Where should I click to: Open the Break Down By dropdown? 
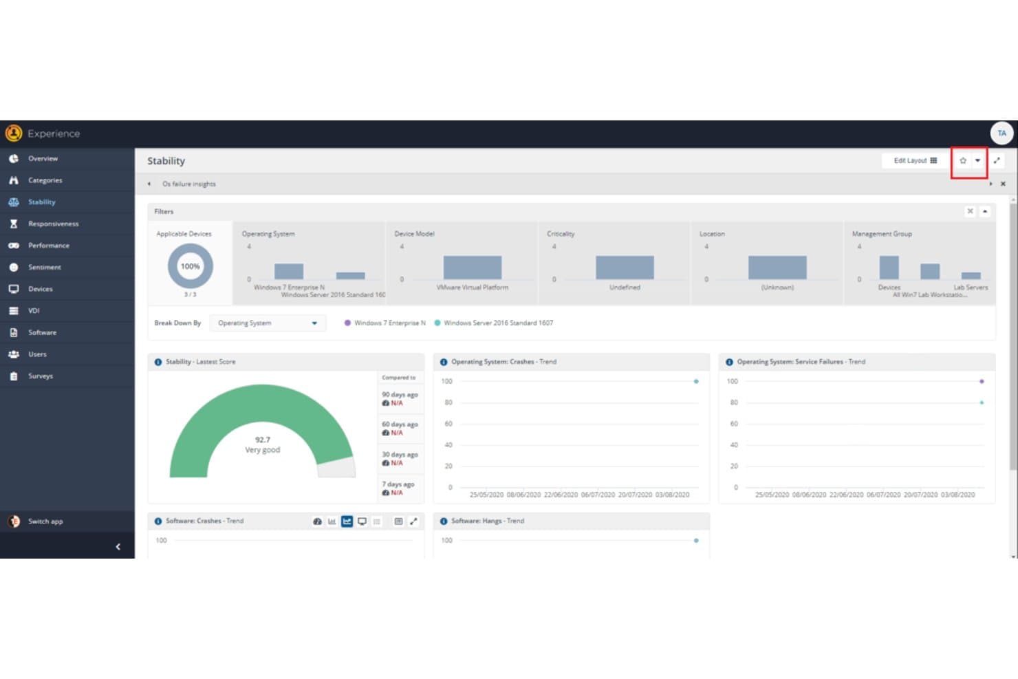coord(267,323)
